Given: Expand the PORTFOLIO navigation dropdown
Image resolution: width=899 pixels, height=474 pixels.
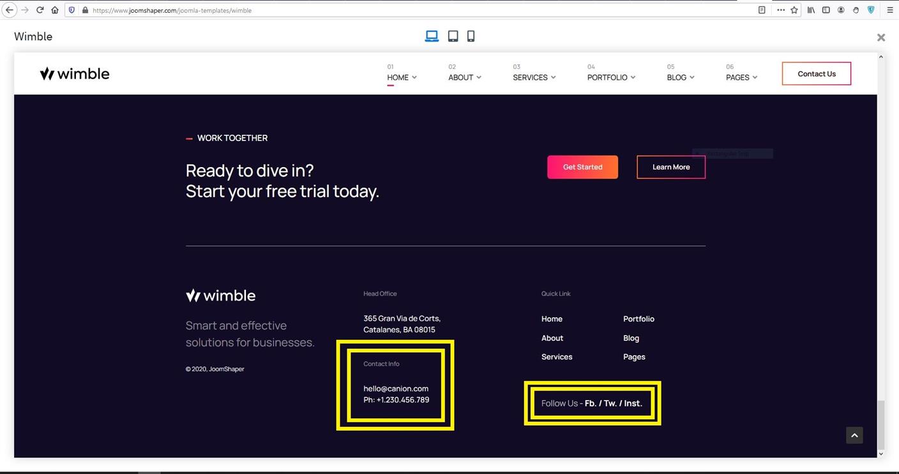Looking at the screenshot, I should pyautogui.click(x=611, y=77).
